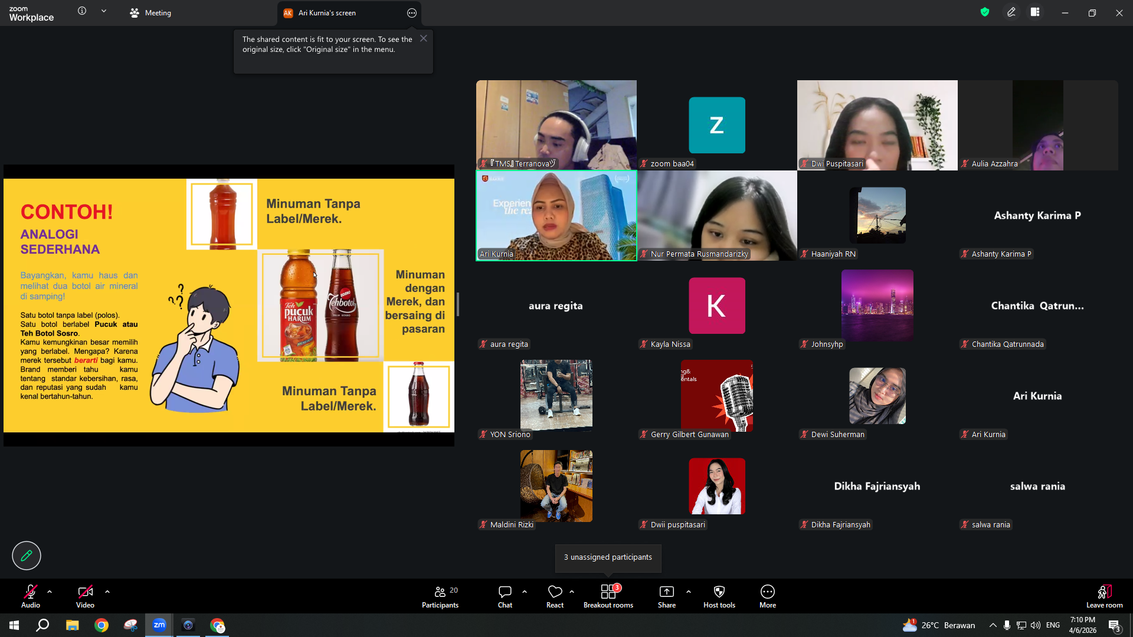Unmute microphone with Audio button
Screen dimensions: 1133x637
[x=31, y=596]
